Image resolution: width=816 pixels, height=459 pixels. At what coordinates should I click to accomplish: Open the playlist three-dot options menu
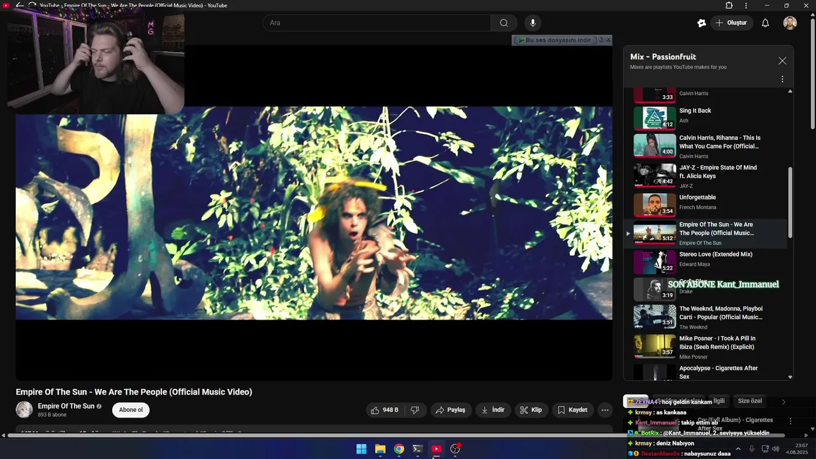pos(782,79)
